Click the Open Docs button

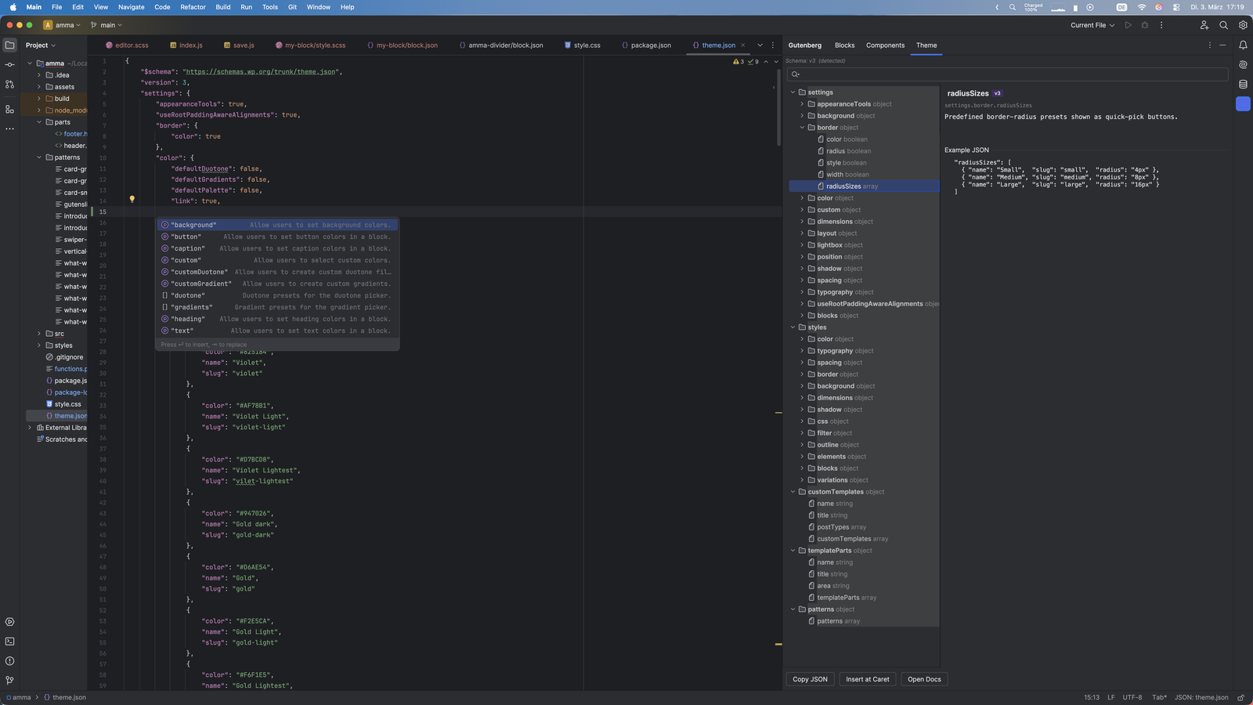924,679
